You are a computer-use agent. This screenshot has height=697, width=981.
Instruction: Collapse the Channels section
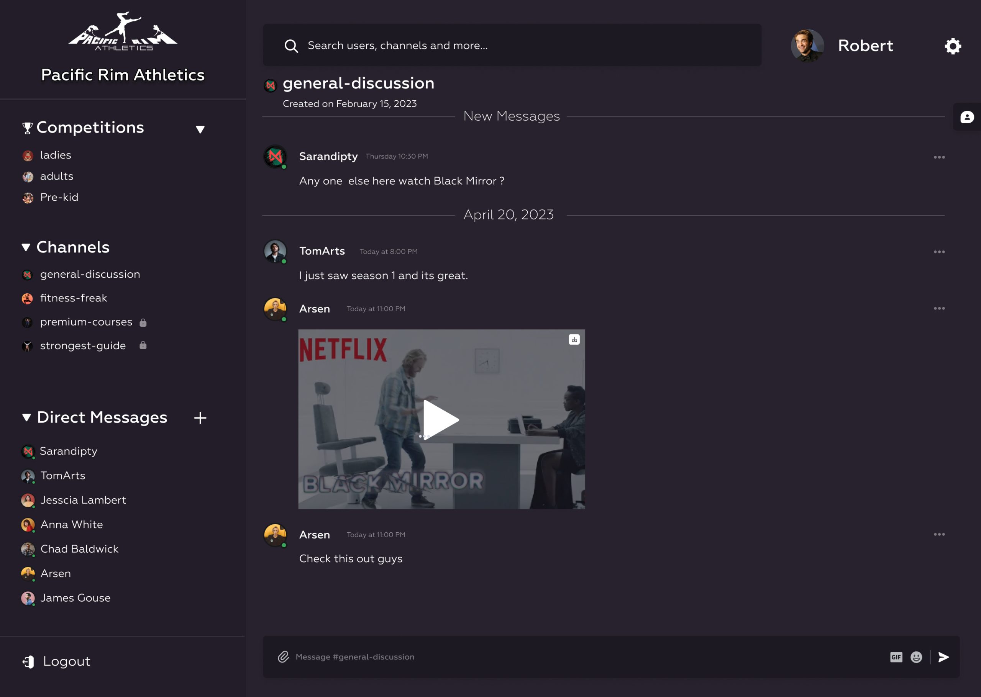click(x=26, y=247)
